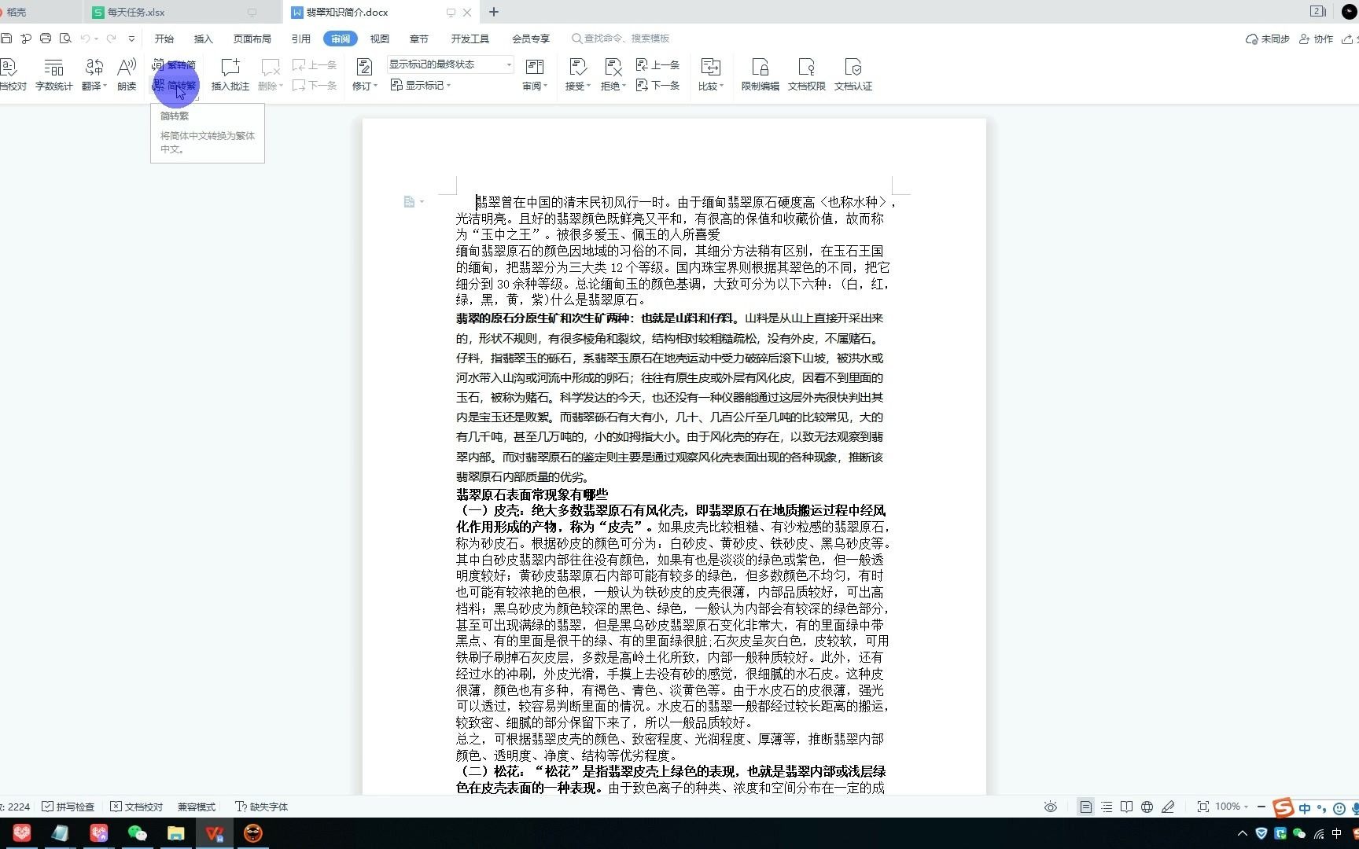Open 文档权限 document permissions
Image resolution: width=1359 pixels, height=849 pixels.
pos(805,75)
